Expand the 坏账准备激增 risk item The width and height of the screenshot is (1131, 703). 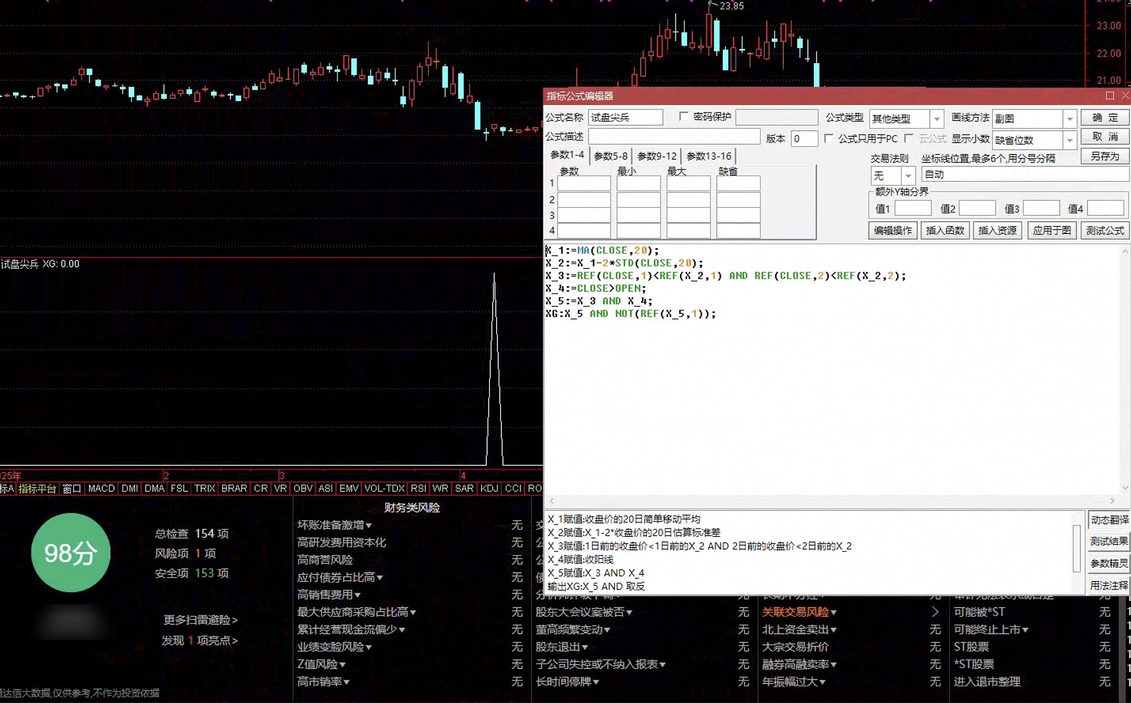coord(334,525)
